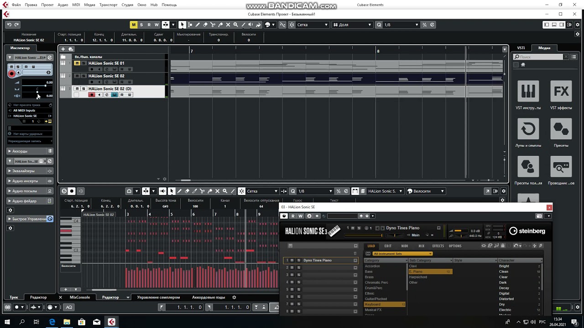Image resolution: width=584 pixels, height=328 pixels.
Task: Click the Undo arrow in project toolbar
Action: pos(9,25)
